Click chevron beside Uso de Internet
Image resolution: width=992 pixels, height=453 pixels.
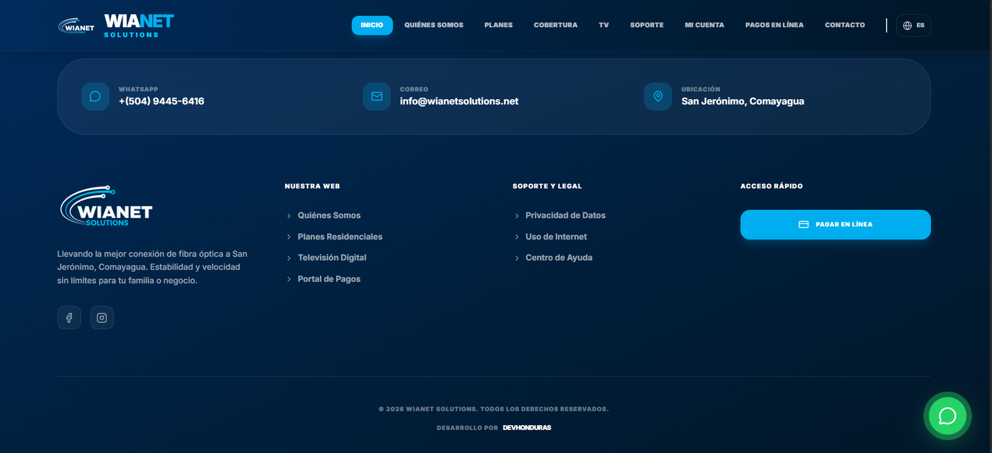(x=517, y=237)
